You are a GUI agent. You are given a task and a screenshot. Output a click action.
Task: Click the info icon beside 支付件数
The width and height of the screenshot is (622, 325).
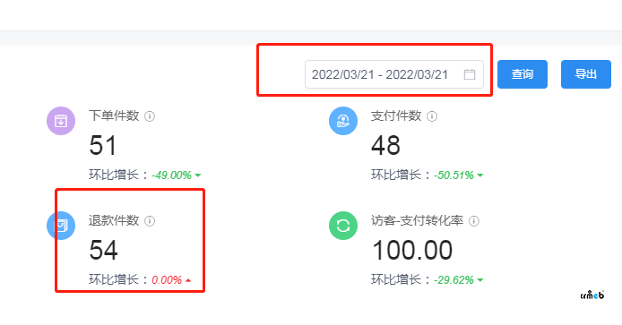[432, 116]
